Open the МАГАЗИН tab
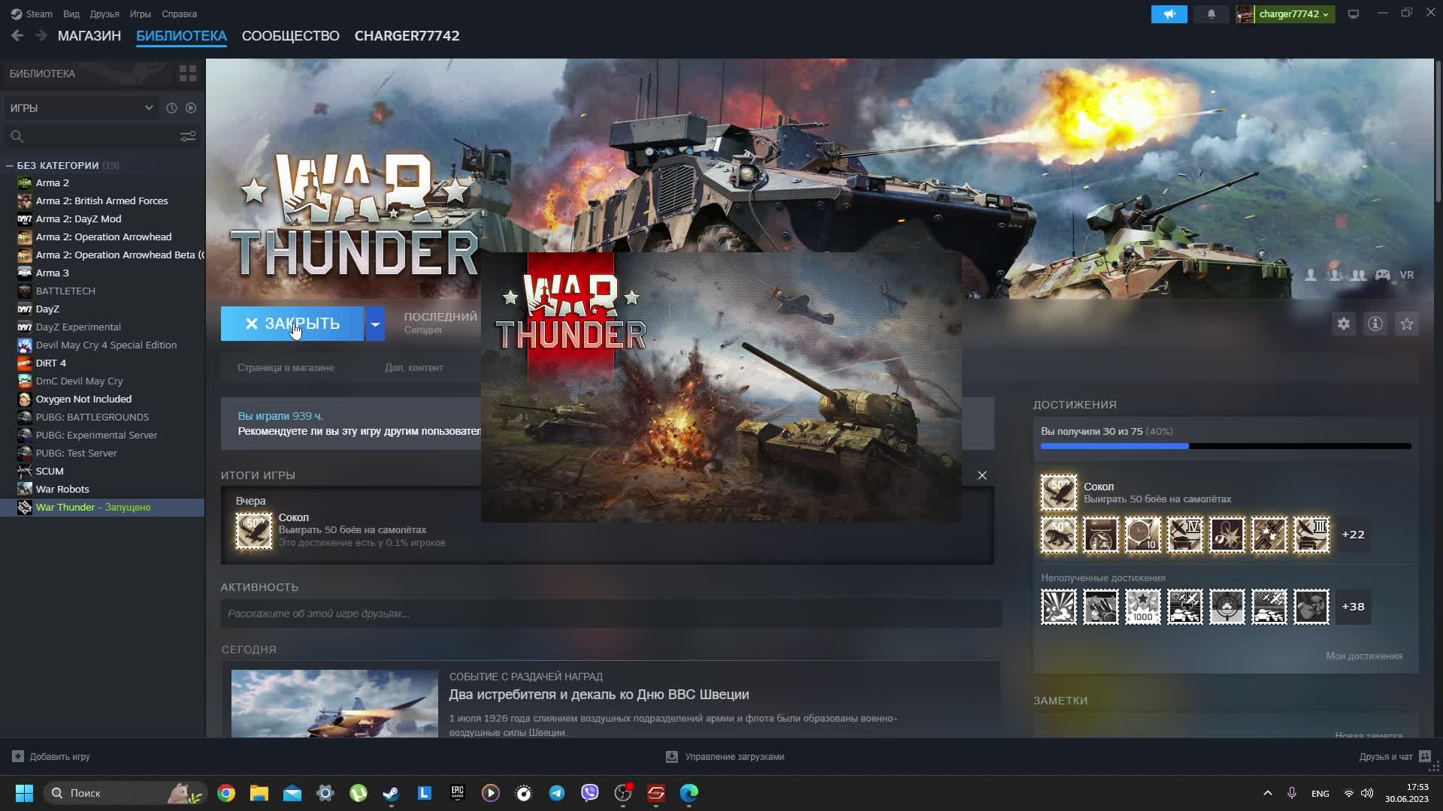Screen dimensions: 1443x811 (x=89, y=36)
